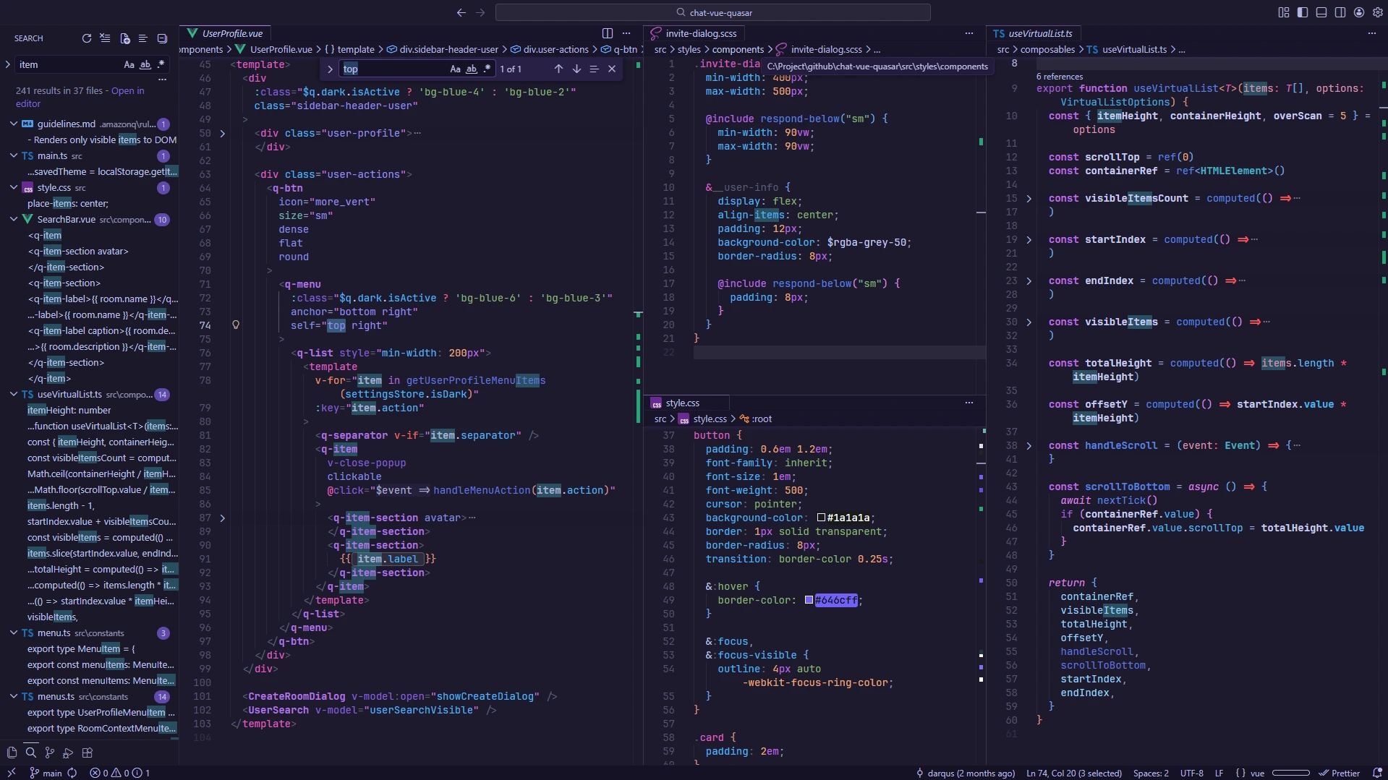Customize layout icon in title bar
The height and width of the screenshot is (780, 1388).
point(1284,12)
